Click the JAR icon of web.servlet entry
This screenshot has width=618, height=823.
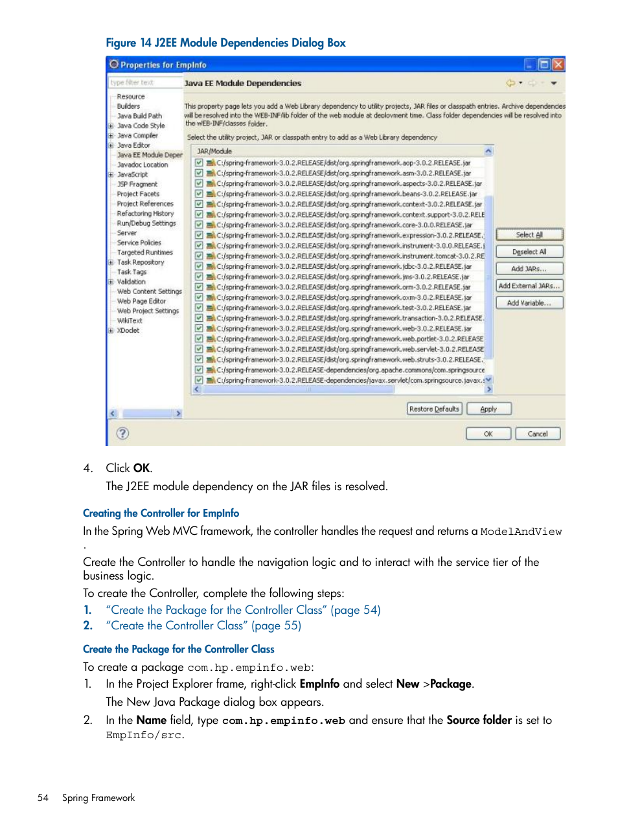211,349
